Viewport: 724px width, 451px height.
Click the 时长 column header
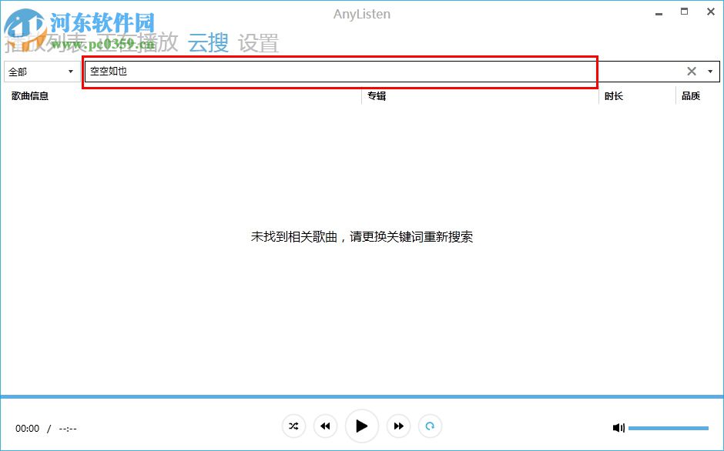pyautogui.click(x=612, y=95)
